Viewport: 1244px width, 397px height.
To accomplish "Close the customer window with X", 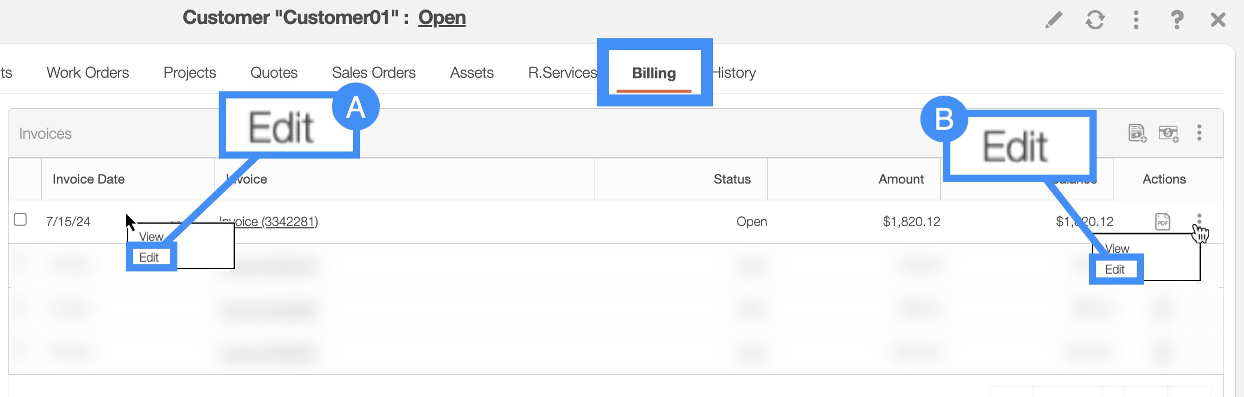I will click(1218, 20).
